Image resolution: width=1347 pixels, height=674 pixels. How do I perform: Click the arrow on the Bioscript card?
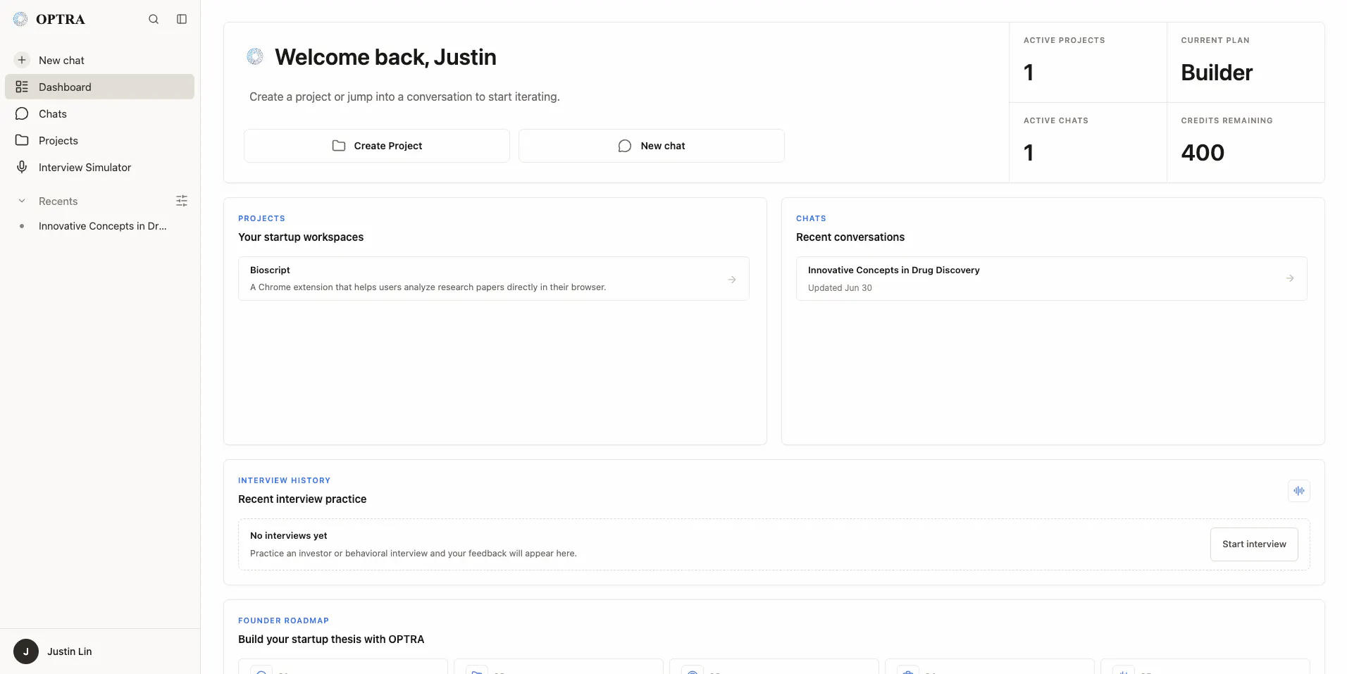(732, 280)
